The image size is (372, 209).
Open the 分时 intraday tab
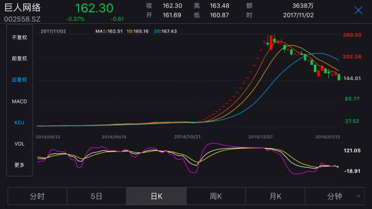pos(37,196)
